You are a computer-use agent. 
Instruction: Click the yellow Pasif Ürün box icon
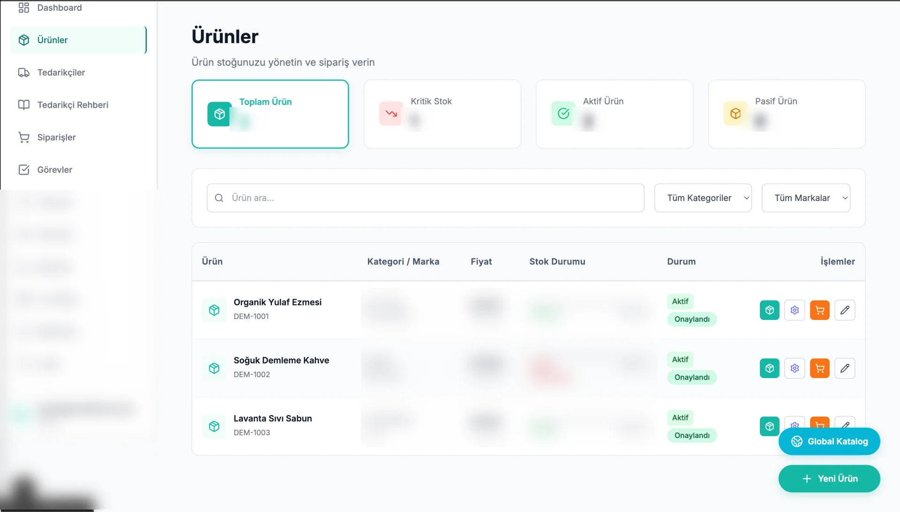735,113
